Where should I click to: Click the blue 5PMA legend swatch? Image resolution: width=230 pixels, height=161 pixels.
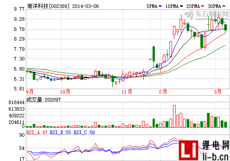tap(160, 6)
